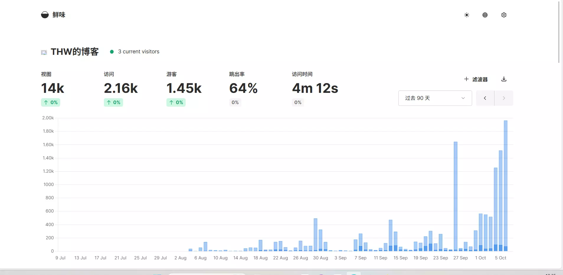563x275 pixels.
Task: Select the 访问时间 4m 12s metric
Action: pos(315,88)
